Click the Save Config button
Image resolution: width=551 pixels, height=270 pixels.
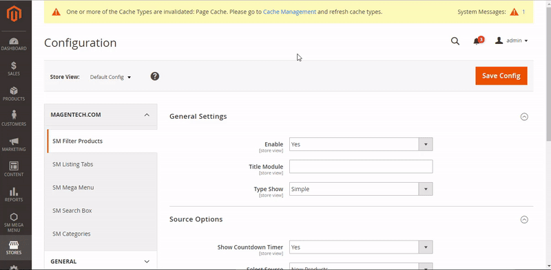(x=501, y=76)
